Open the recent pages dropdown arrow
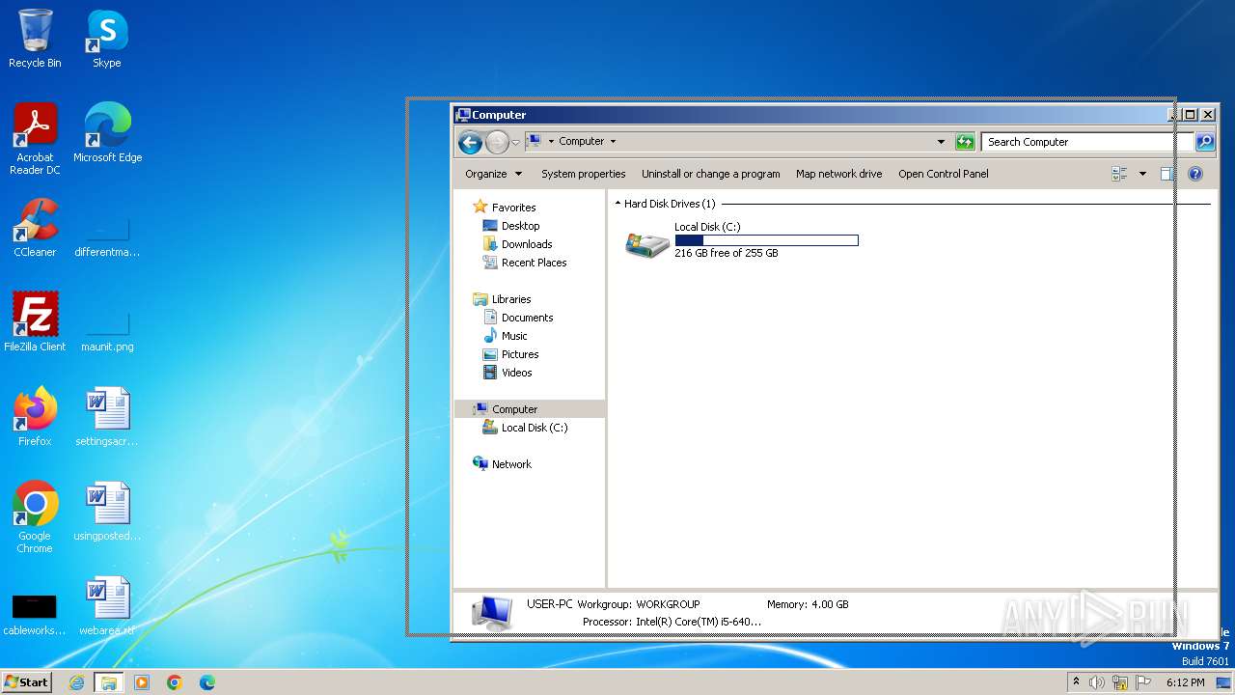1235x695 pixels. (x=515, y=142)
